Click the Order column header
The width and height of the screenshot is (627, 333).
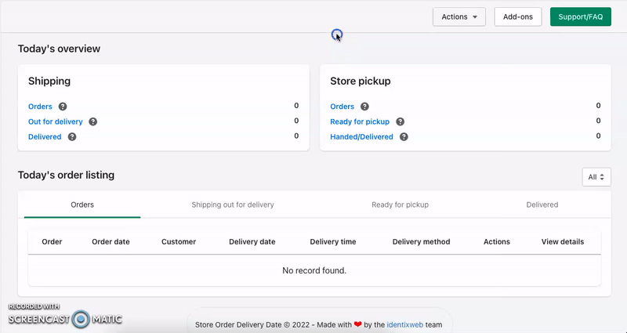[52, 242]
